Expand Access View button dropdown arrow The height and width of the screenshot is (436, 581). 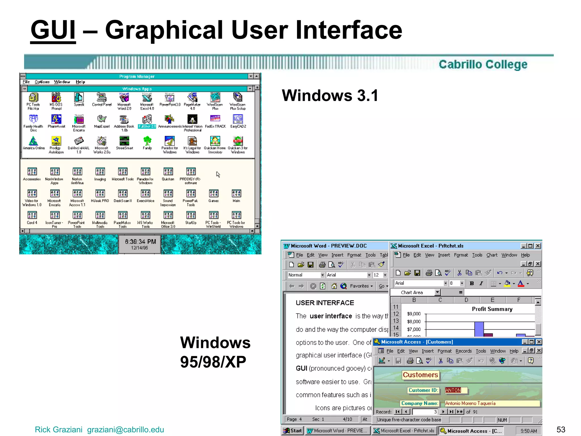(x=389, y=361)
